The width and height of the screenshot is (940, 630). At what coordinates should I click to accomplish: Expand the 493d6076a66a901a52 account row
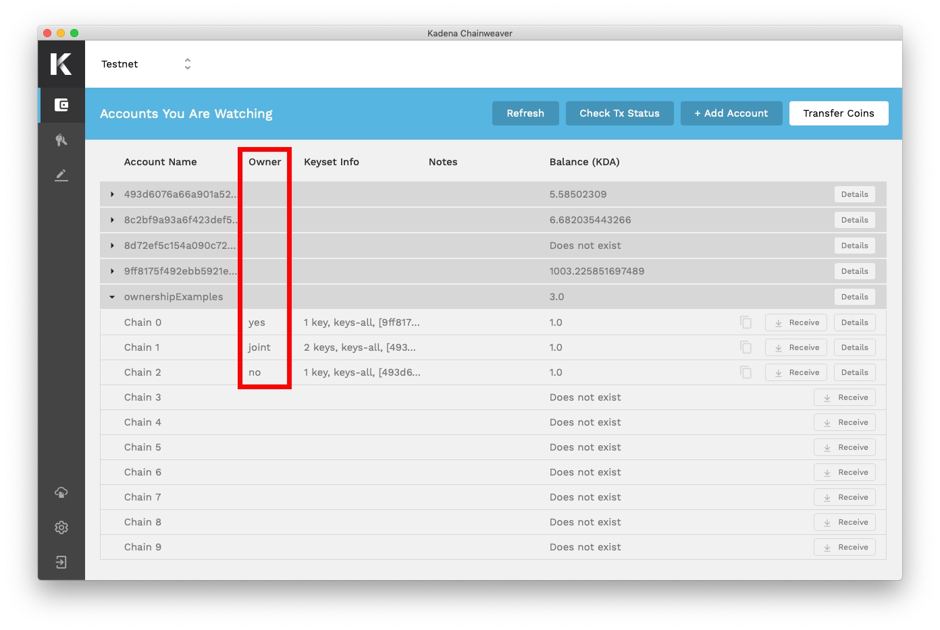pos(112,194)
